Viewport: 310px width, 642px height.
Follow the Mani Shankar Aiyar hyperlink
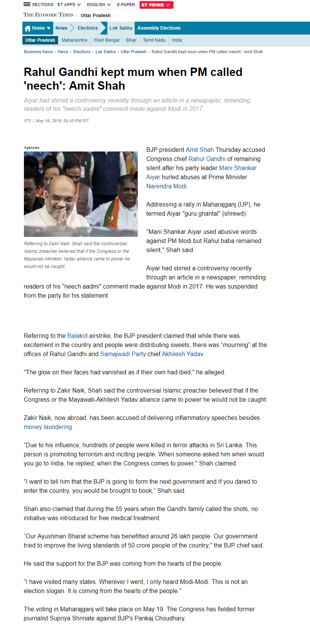201,172
